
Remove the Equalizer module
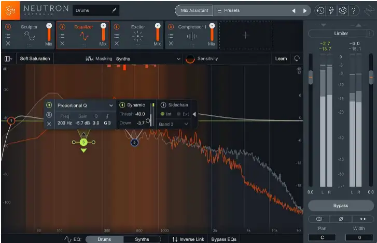pyautogui.click(x=62, y=43)
